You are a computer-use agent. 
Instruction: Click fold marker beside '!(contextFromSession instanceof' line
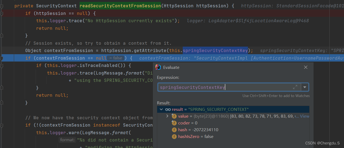coord(2,125)
